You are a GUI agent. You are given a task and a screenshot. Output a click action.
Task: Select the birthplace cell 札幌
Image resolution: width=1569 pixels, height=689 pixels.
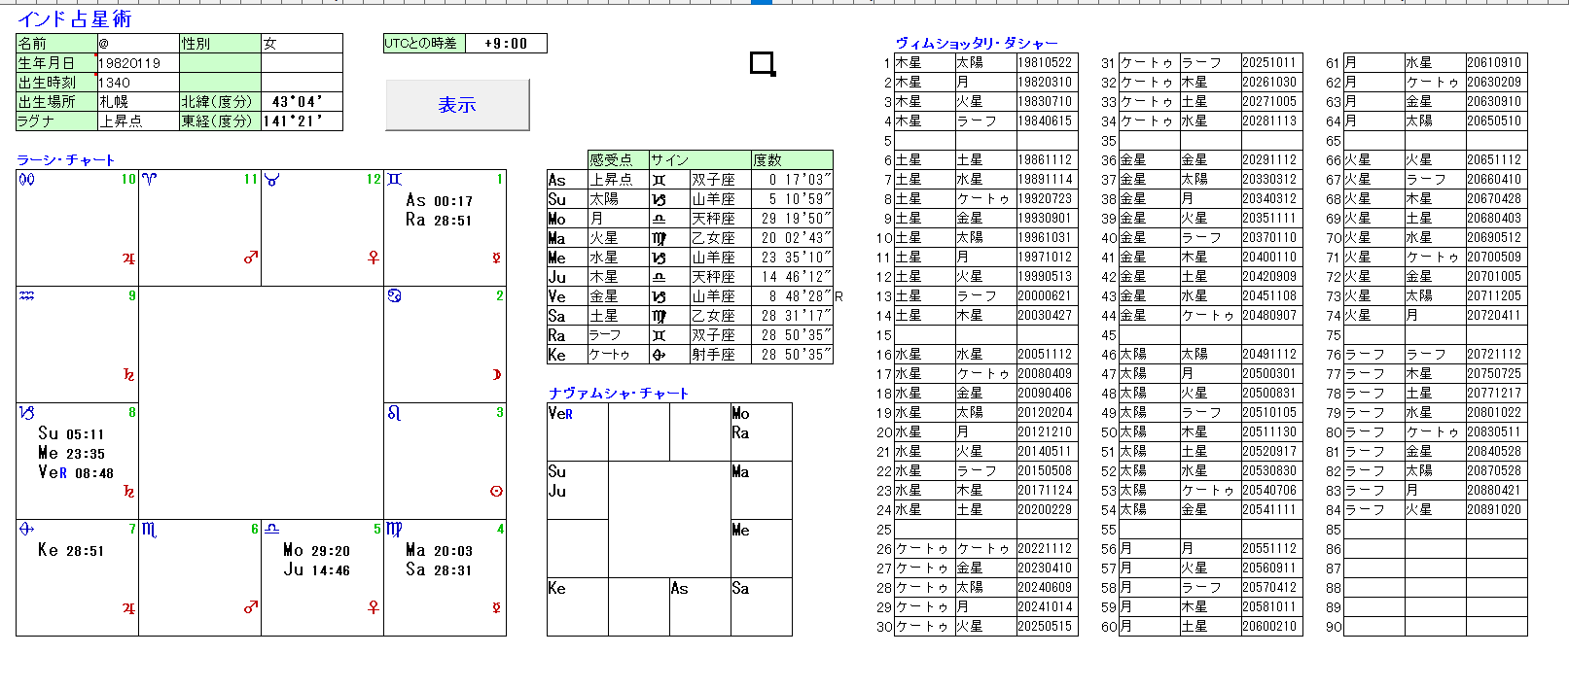pos(137,102)
